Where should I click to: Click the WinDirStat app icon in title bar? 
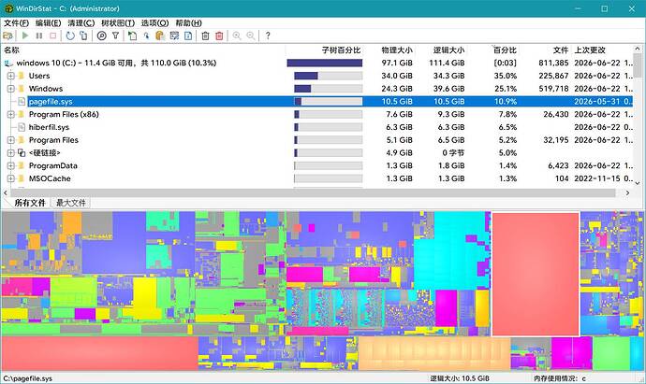[8, 8]
